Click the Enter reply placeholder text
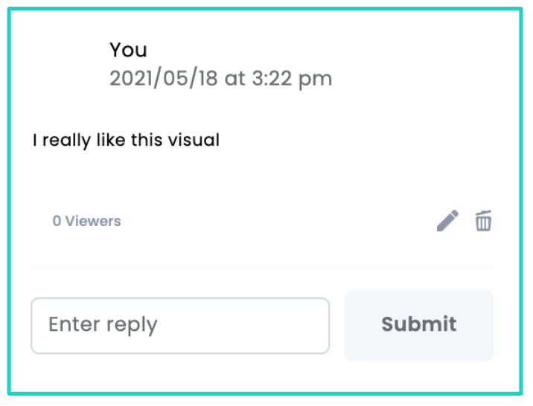The width and height of the screenshot is (533, 406). pos(103,325)
